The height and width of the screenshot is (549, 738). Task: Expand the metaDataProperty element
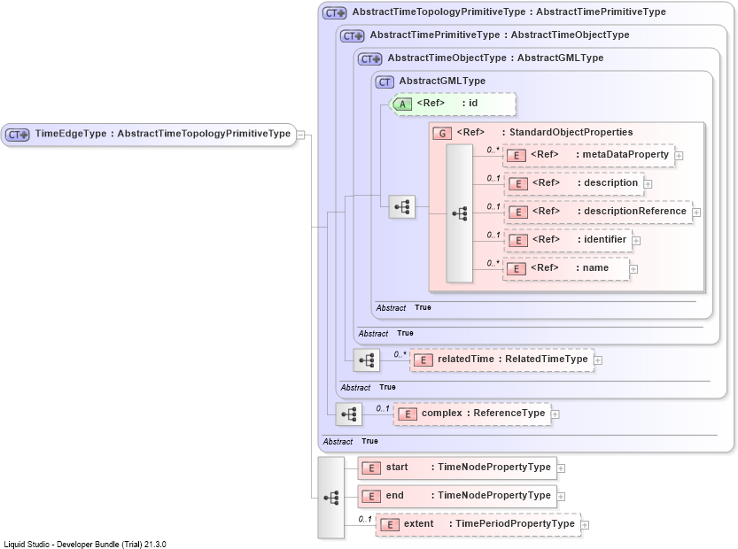(680, 156)
